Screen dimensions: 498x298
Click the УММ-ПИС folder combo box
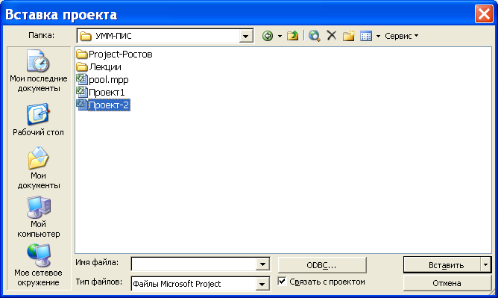point(165,36)
